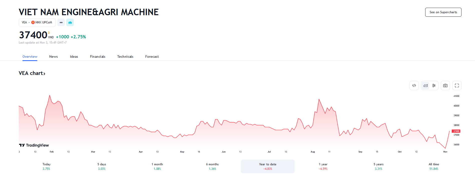Open the Technicals tab
This screenshot has height=181, width=475.
pos(125,57)
